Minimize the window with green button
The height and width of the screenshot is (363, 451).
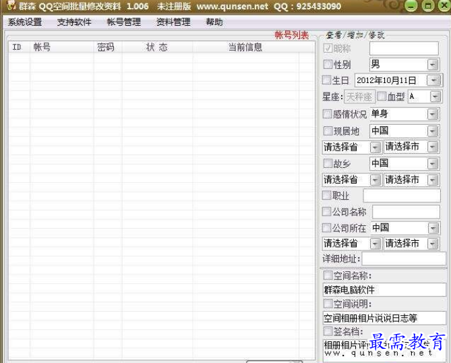[x=411, y=6]
